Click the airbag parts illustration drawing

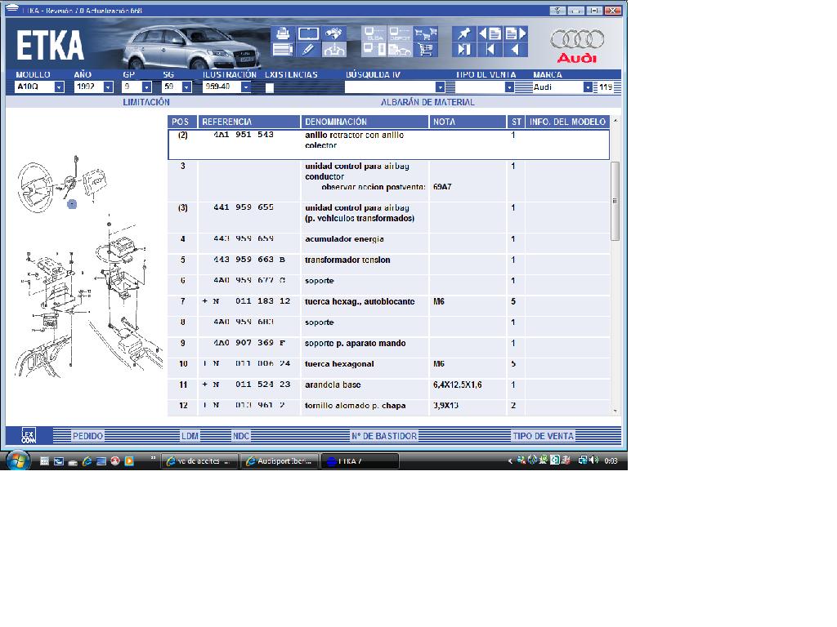pyautogui.click(x=88, y=267)
